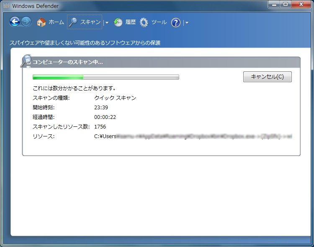Expand the scan options dropdown arrow
The width and height of the screenshot is (314, 247).
[x=107, y=23]
